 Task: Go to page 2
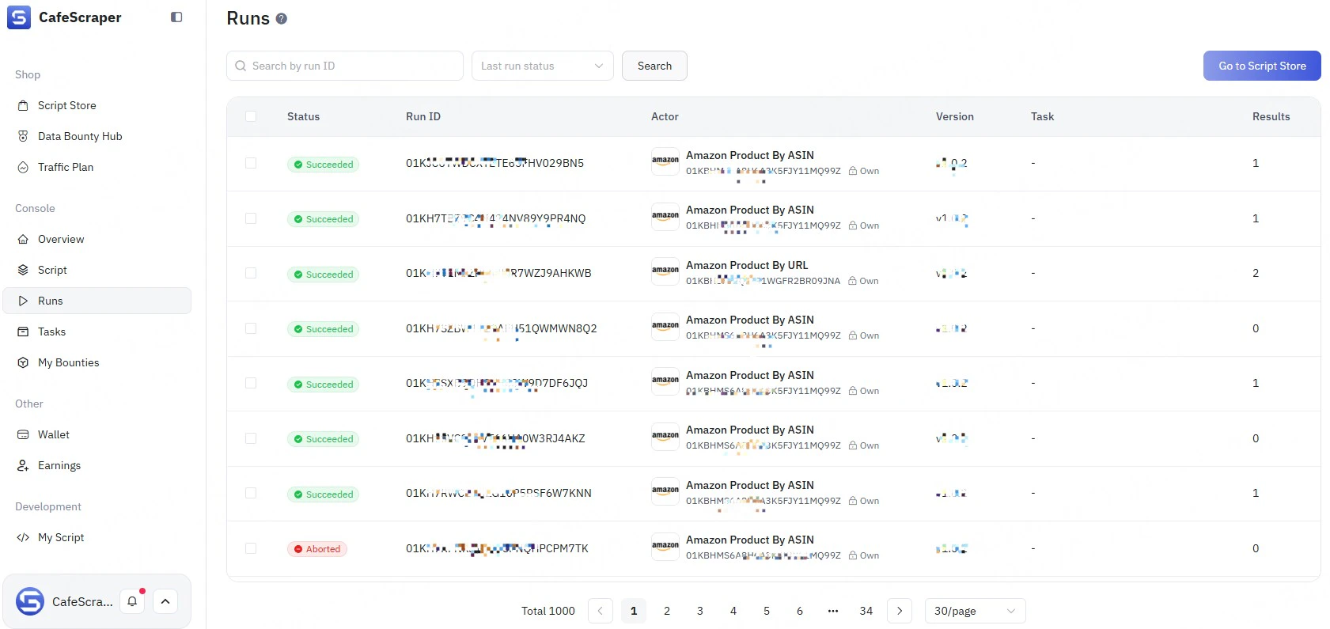point(667,611)
